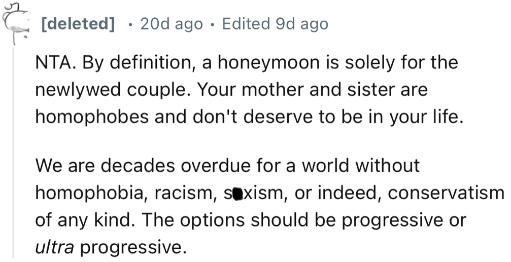Click the italic word "ultra"
Image resolution: width=511 pixels, height=262 pixels.
pyautogui.click(x=54, y=247)
